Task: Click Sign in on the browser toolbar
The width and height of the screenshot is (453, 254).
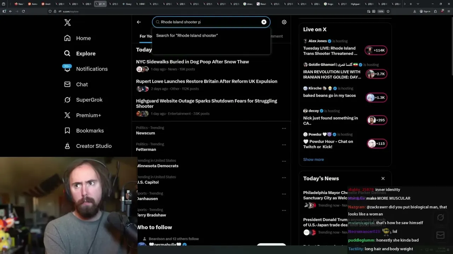Action: click(x=425, y=11)
